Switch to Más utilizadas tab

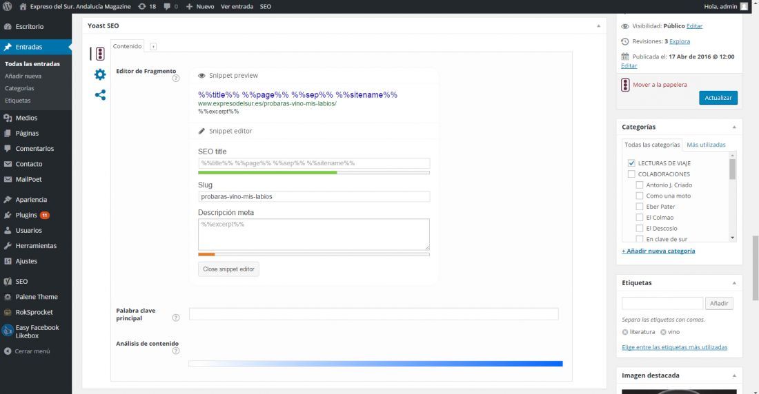pos(706,145)
